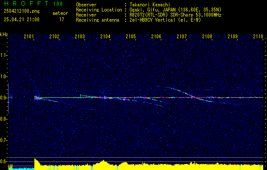Click the 2110 time axis marker
The height and width of the screenshot is (170, 267).
coord(258,37)
